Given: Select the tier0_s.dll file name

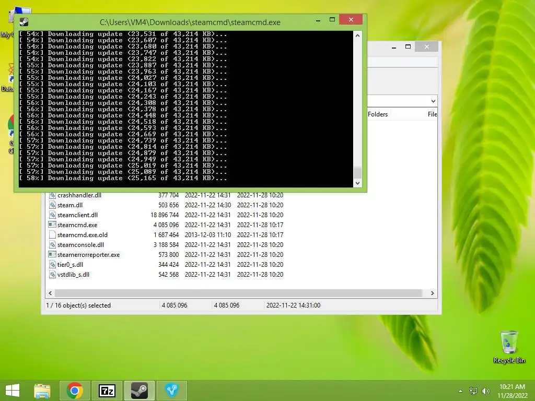Looking at the screenshot, I should (x=70, y=265).
